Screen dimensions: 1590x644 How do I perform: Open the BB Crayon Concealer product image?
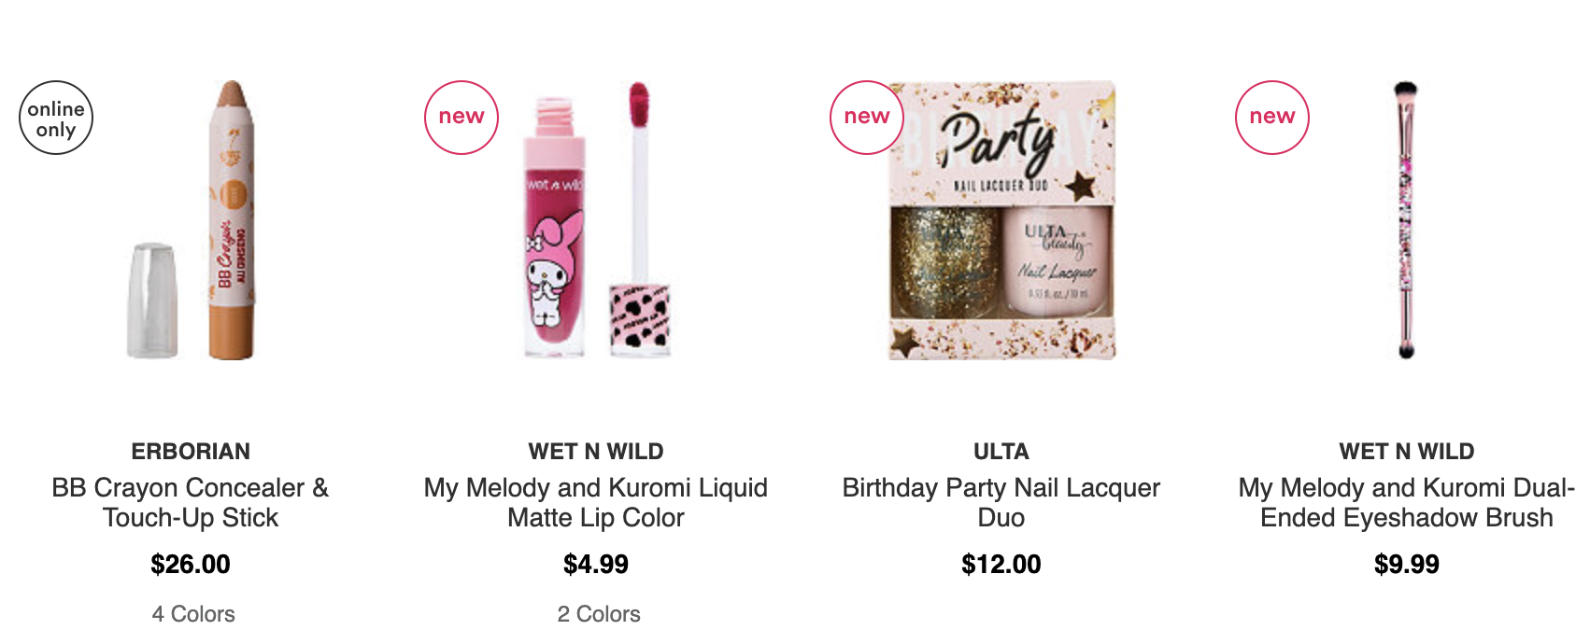point(192,220)
